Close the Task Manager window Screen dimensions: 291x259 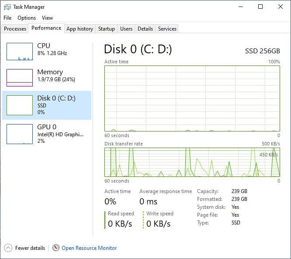281,7
